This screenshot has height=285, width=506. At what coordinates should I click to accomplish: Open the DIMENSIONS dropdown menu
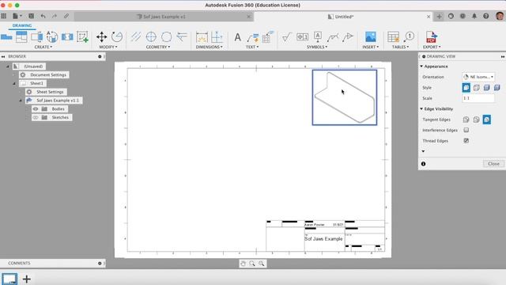pyautogui.click(x=209, y=47)
